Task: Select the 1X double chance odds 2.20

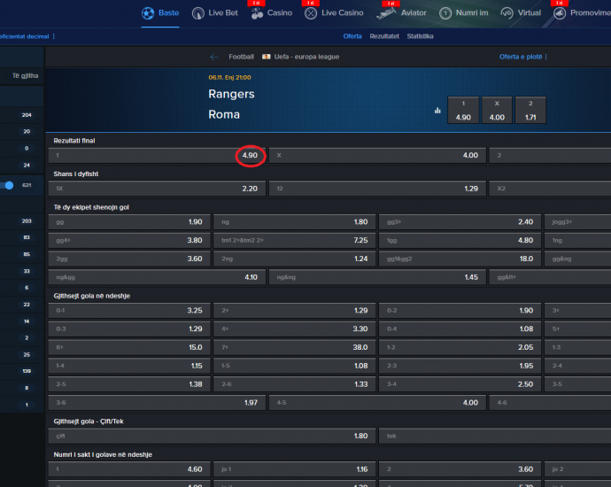Action: (157, 189)
